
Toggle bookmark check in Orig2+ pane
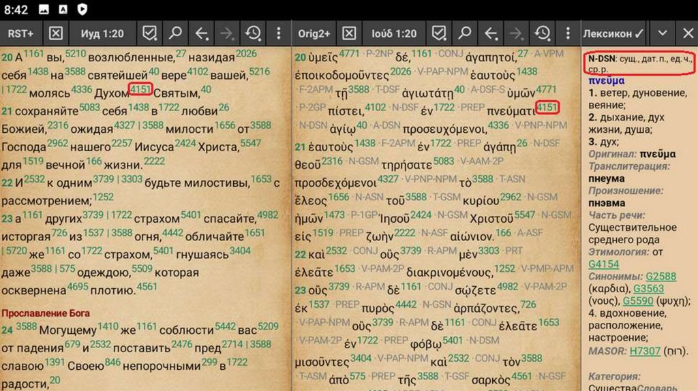pyautogui.click(x=439, y=33)
